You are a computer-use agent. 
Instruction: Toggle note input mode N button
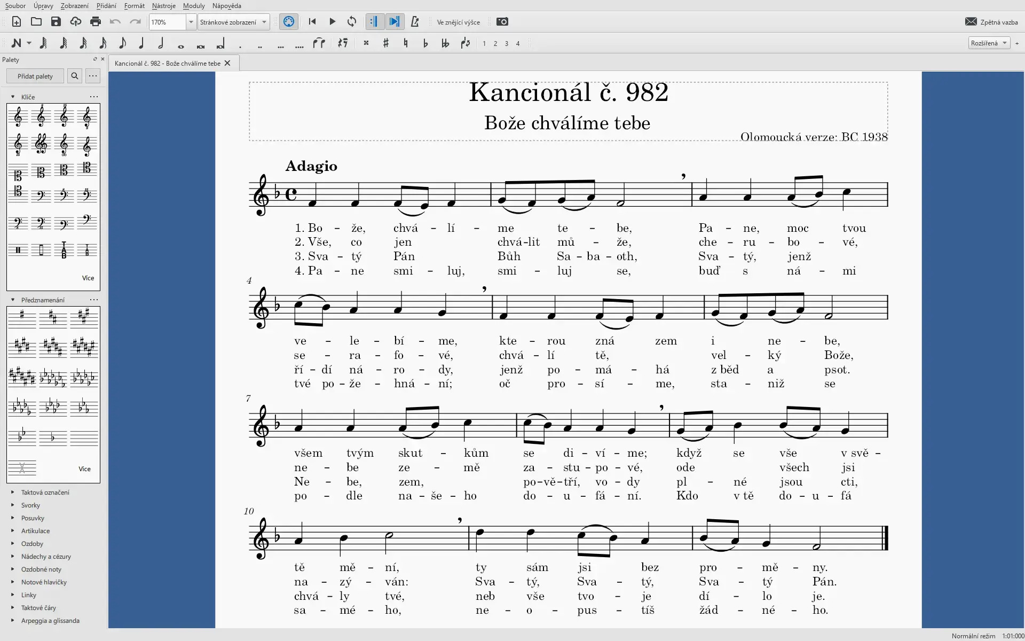(x=17, y=43)
